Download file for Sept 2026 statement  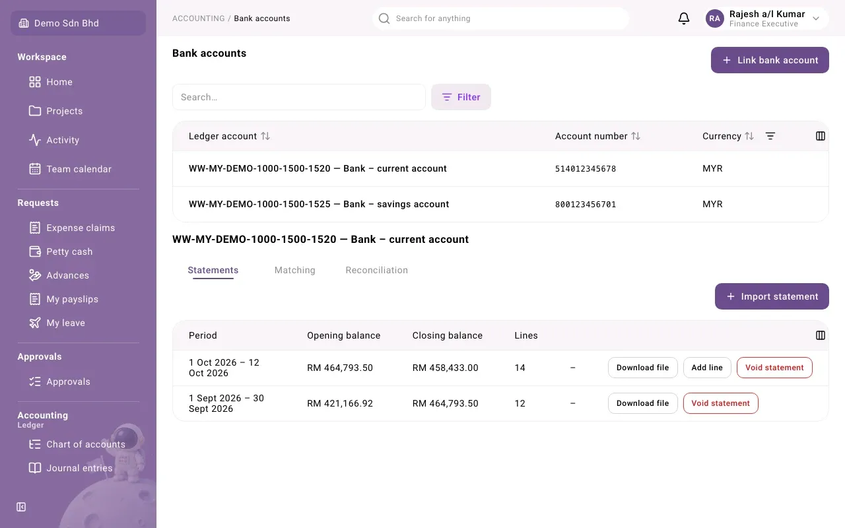click(x=643, y=403)
